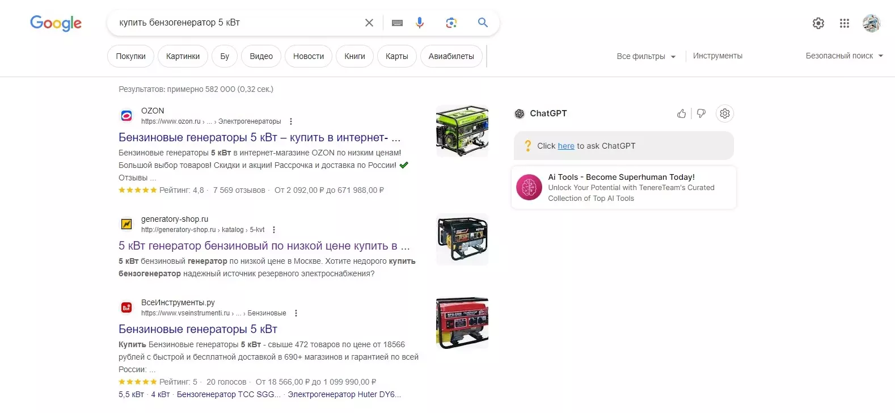Click 'here' link to ask ChatGPT
The image size is (895, 413).
coord(566,146)
